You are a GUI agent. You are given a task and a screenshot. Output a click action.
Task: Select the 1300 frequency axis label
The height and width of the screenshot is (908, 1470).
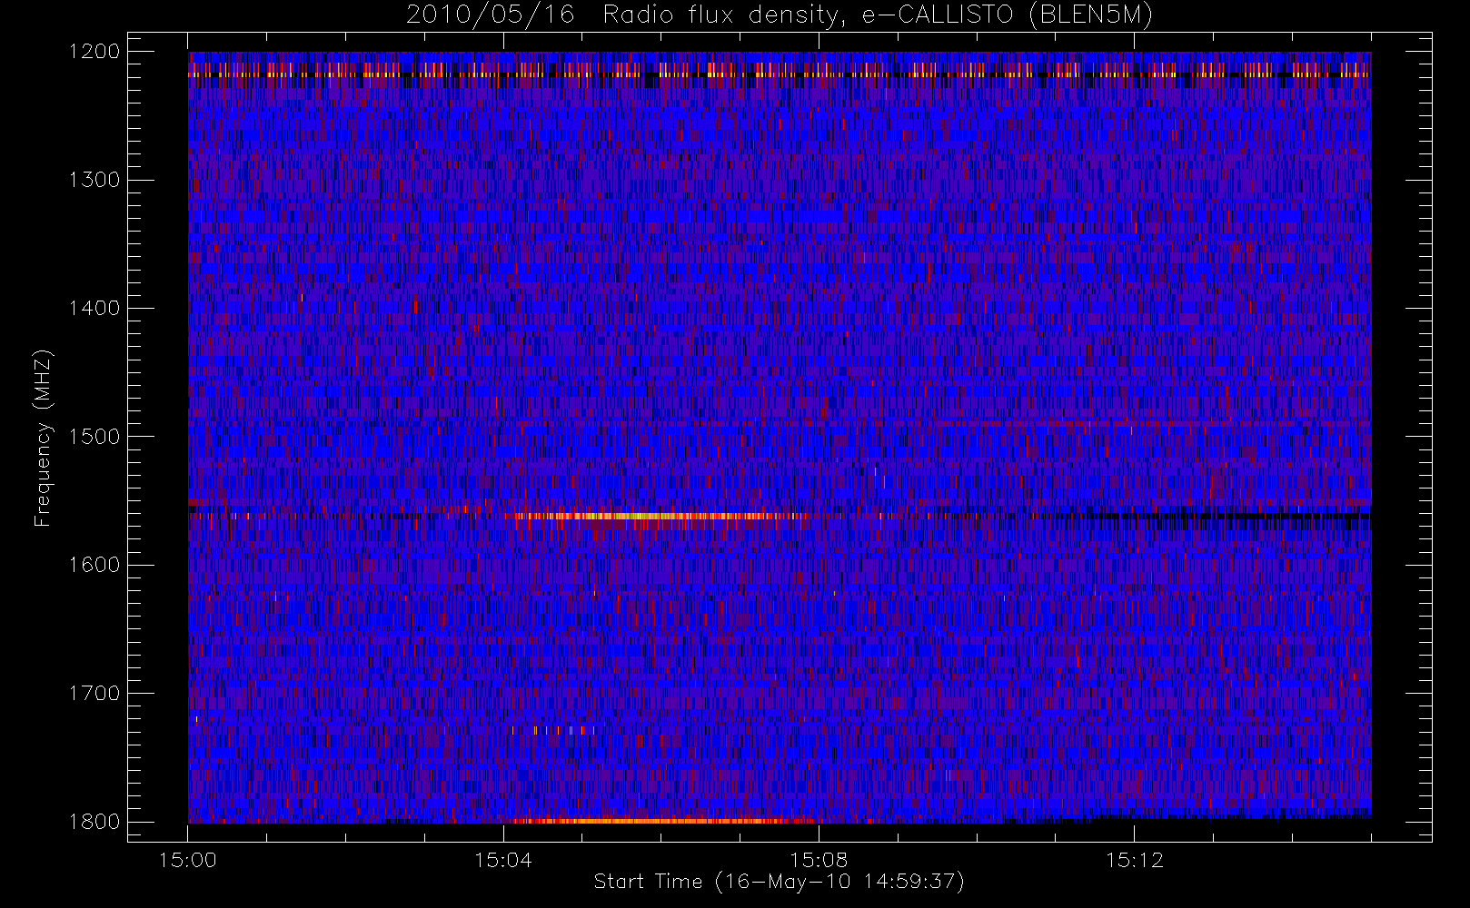point(94,180)
